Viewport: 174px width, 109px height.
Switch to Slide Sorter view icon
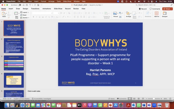tap(134, 99)
